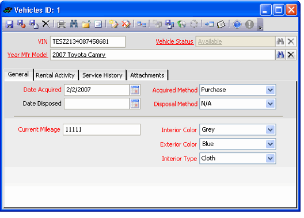Click the Date Acquired text field
This screenshot has width=304, height=218.
click(97, 90)
